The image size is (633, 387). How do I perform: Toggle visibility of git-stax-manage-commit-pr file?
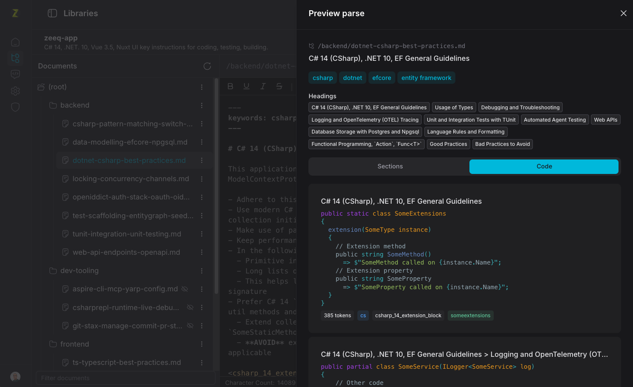(190, 326)
